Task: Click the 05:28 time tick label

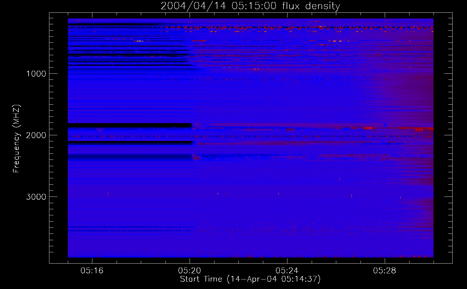Action: pos(385,271)
